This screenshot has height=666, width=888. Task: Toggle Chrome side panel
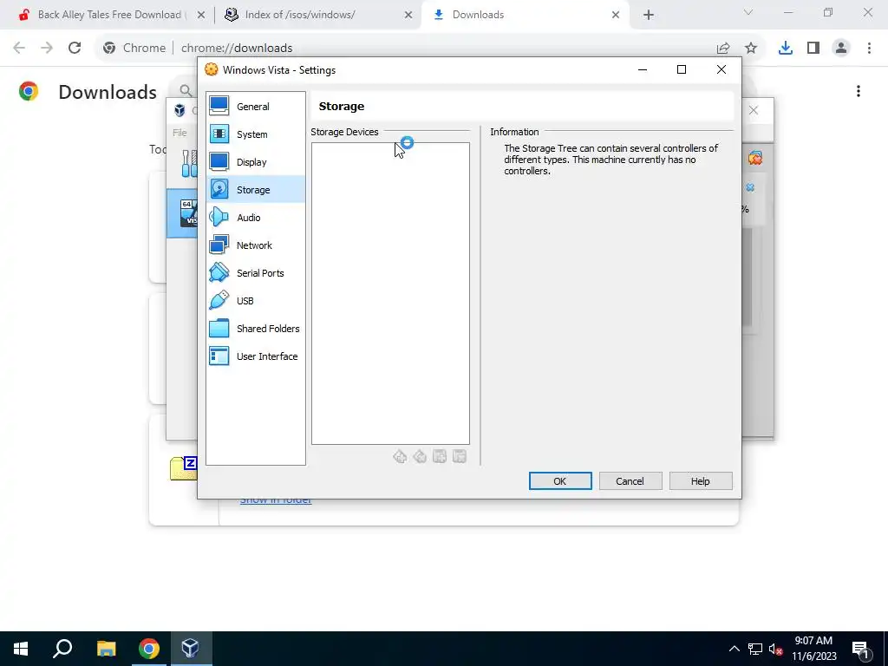pos(813,48)
